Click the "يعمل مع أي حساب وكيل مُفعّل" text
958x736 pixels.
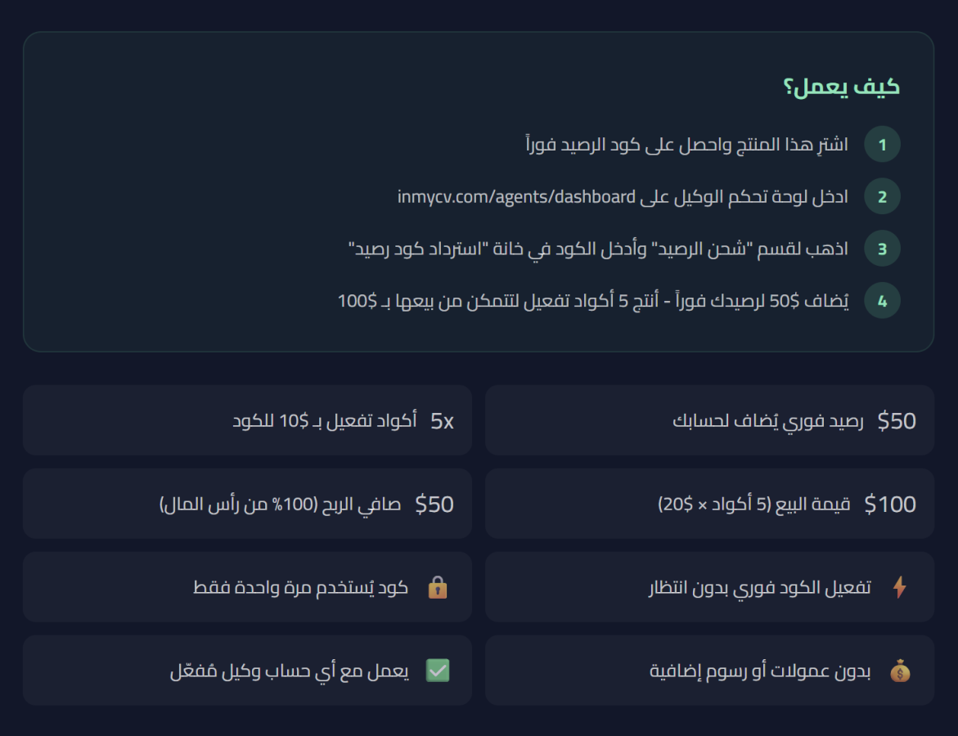coord(290,672)
